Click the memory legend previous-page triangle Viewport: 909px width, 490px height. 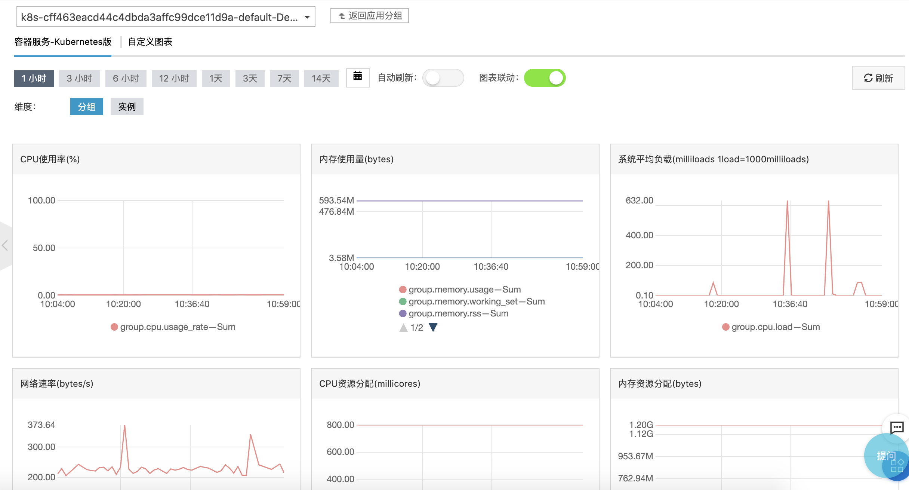403,328
